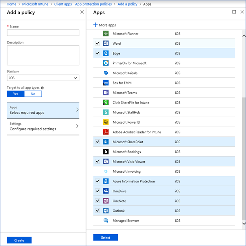The image size is (246, 246).
Task: Select the Managed Browser row text
Action: [x=126, y=221]
